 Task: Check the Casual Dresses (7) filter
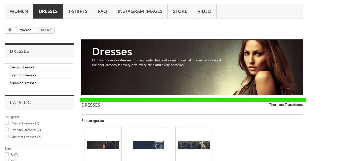pyautogui.click(x=7, y=123)
